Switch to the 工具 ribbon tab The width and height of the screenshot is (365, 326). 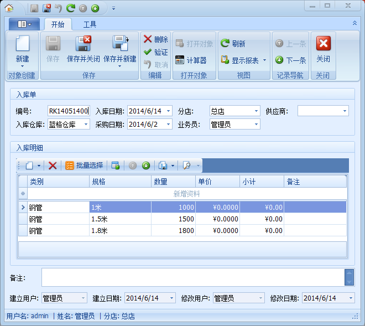pos(90,24)
